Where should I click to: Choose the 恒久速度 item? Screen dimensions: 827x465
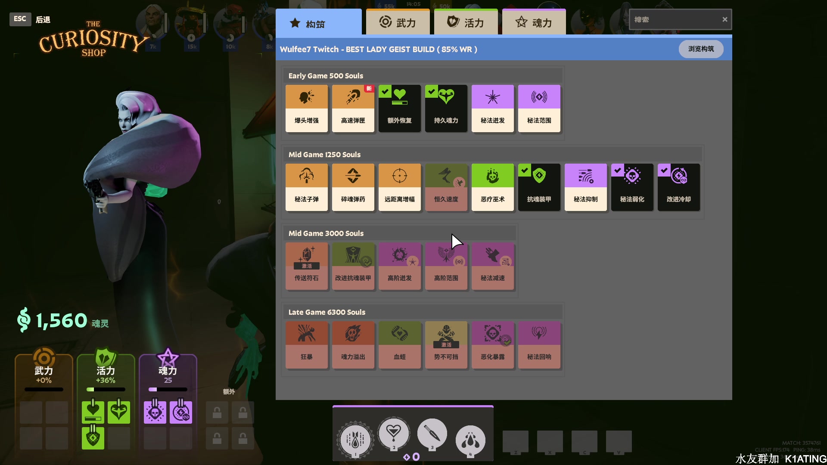tap(446, 187)
